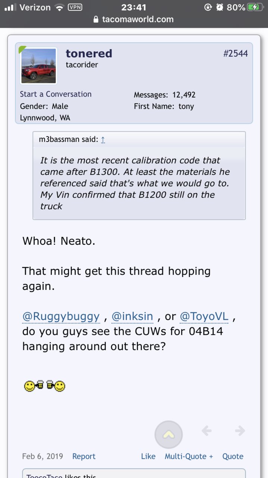268x478 pixels.
Task: Tap the scroll-to-top arrow circle
Action: click(168, 435)
